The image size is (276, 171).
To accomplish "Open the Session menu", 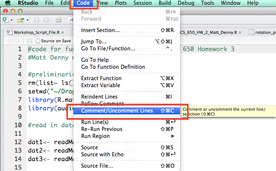I will coord(142,3).
